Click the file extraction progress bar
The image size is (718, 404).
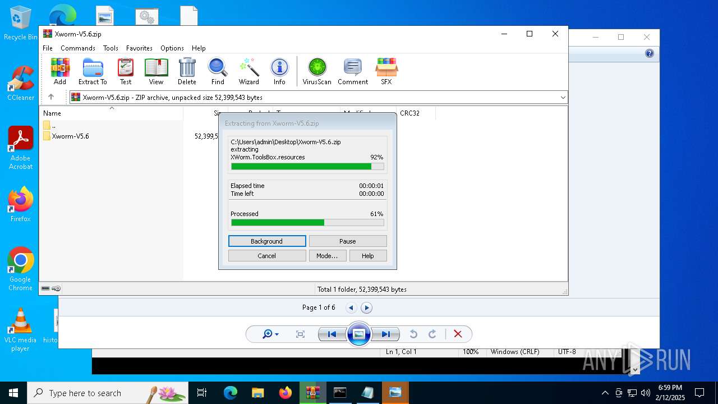(x=307, y=166)
